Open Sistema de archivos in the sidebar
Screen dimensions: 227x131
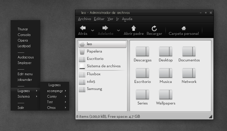tap(102, 66)
